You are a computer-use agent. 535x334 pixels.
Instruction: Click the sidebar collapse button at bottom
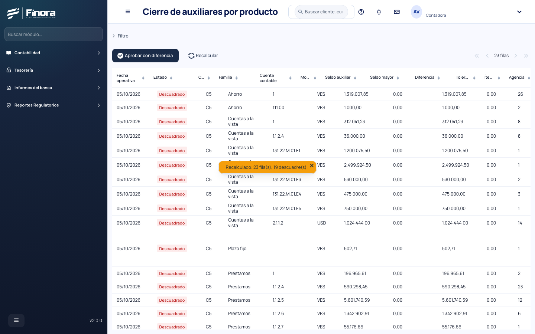pos(16,320)
